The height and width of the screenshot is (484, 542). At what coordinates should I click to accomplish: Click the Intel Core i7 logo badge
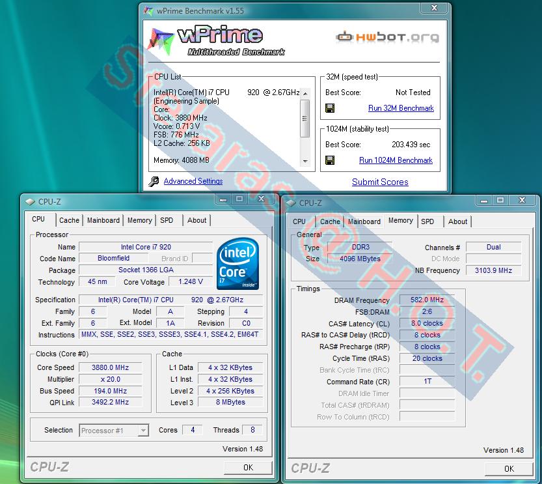tap(238, 264)
